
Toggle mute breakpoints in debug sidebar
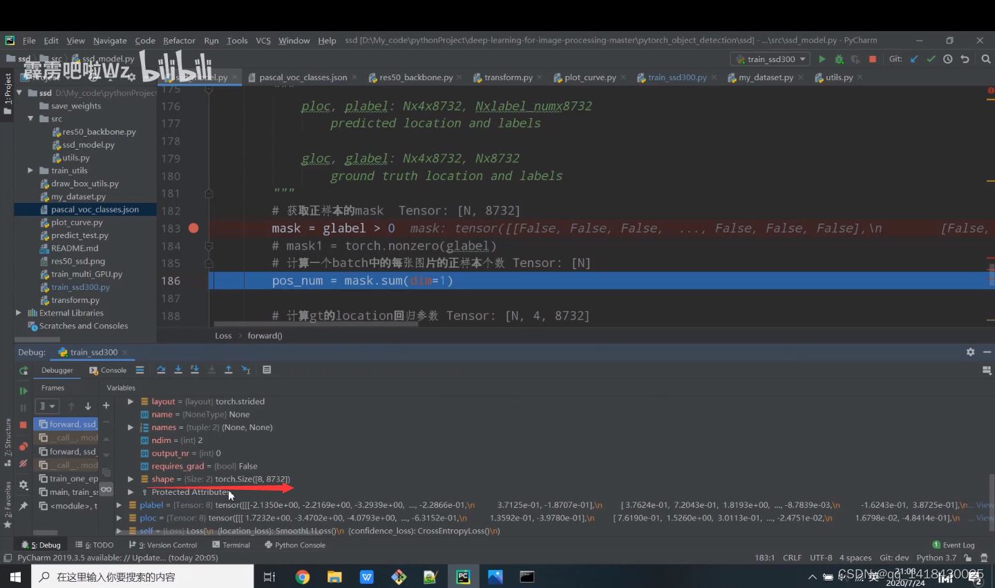[x=23, y=464]
